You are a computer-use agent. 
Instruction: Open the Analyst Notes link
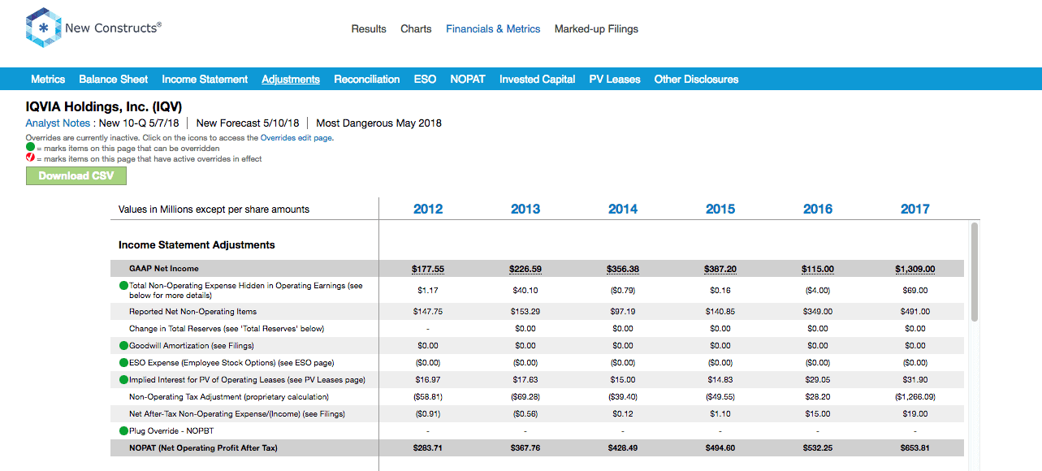pyautogui.click(x=58, y=123)
